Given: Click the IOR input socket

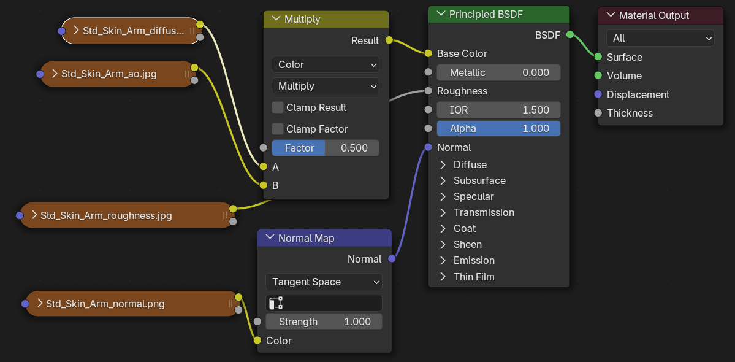Looking at the screenshot, I should click(x=428, y=110).
